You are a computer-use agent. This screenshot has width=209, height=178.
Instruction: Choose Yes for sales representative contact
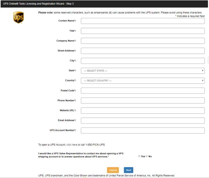(x=139, y=156)
